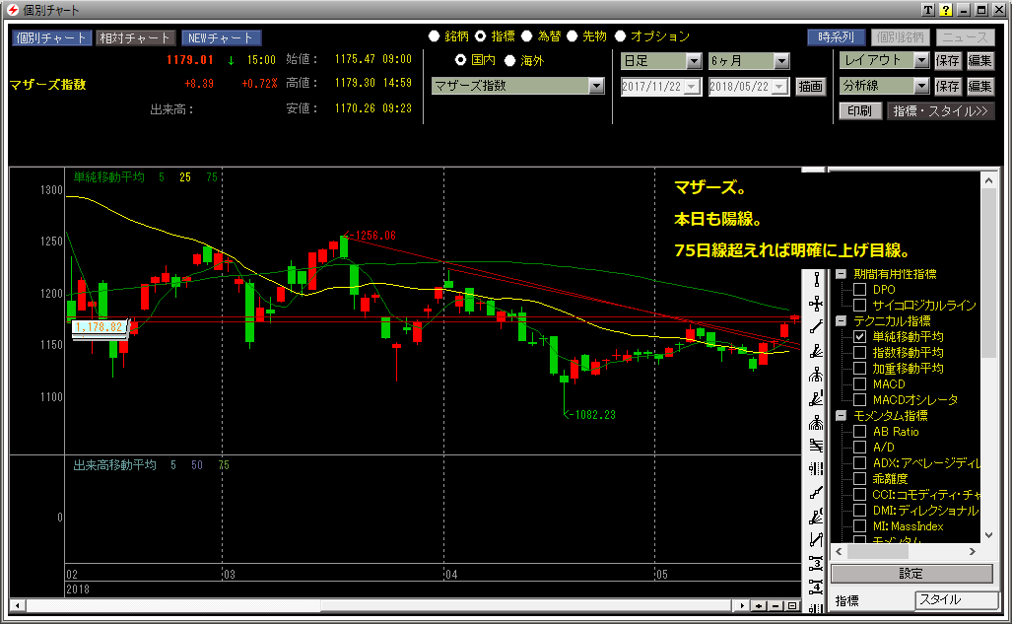Select the 先物 radio button
The height and width of the screenshot is (624, 1012).
572,36
